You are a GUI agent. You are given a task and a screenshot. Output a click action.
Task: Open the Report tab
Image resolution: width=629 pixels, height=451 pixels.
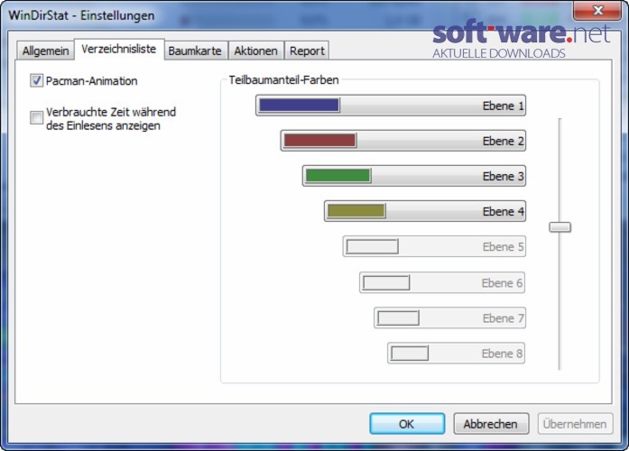307,51
